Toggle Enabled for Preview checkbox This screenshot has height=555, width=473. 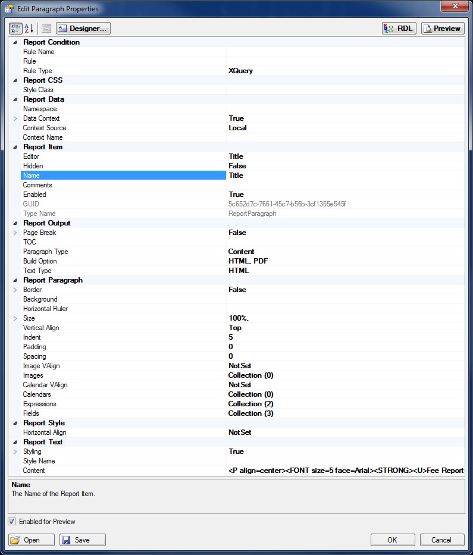coord(12,521)
